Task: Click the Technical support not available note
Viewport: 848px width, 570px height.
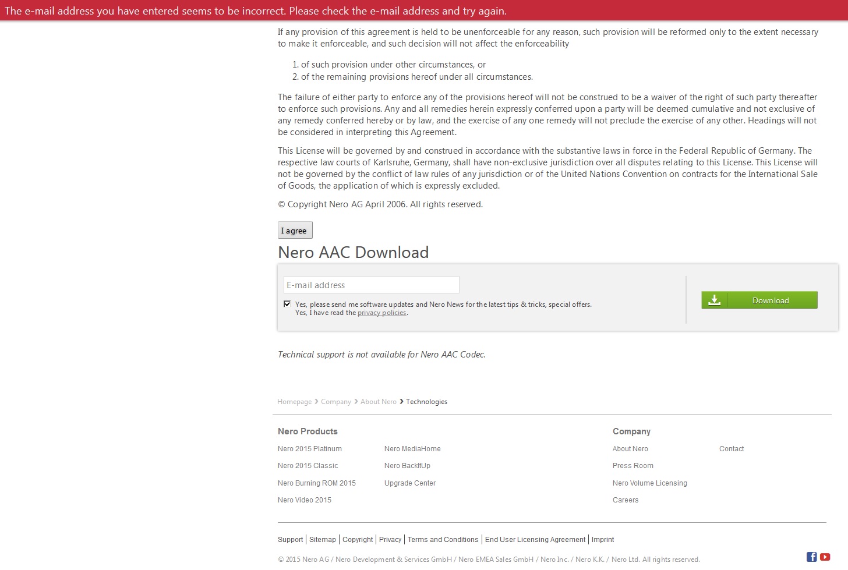Action: (381, 355)
